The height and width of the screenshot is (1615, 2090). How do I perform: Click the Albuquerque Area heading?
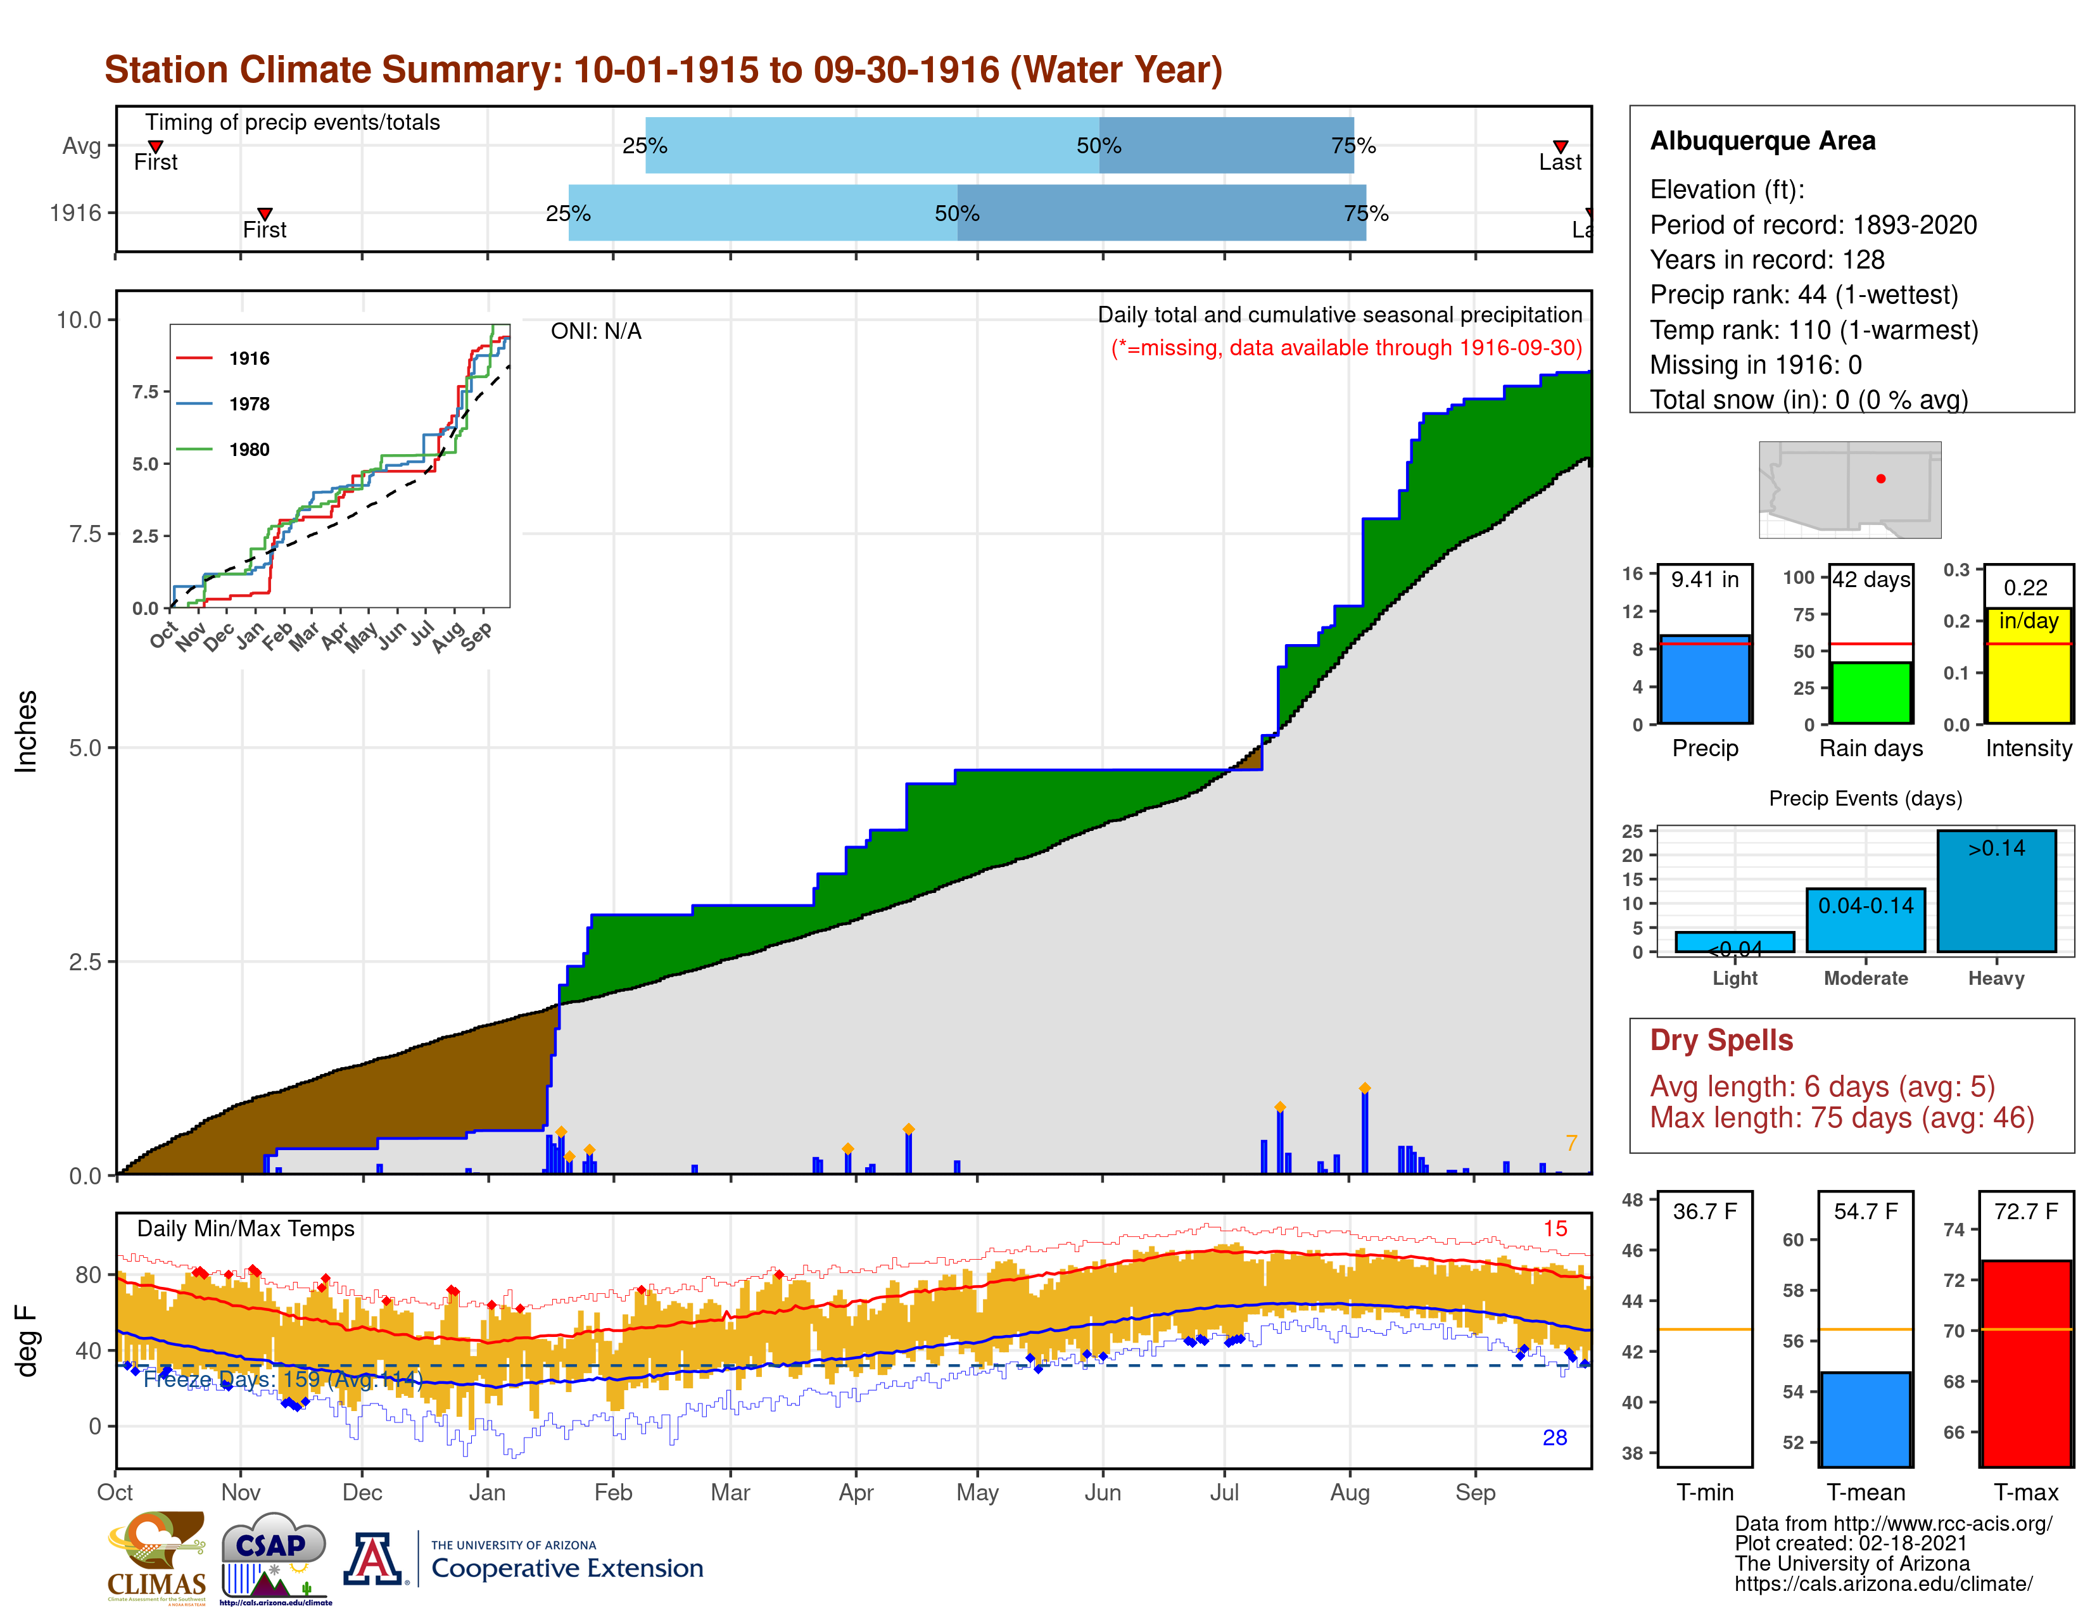tap(1763, 141)
